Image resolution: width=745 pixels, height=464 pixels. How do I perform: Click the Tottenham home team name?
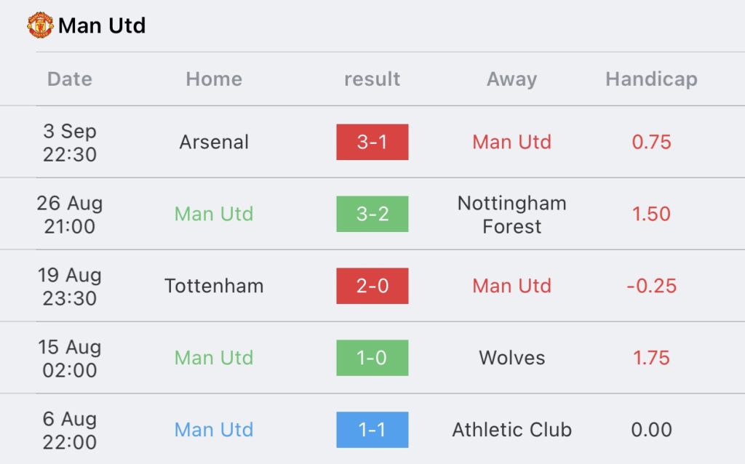[x=214, y=286]
